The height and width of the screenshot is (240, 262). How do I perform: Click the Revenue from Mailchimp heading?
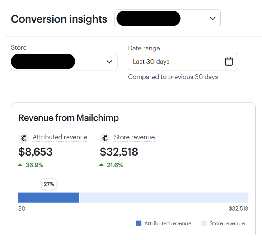point(69,118)
